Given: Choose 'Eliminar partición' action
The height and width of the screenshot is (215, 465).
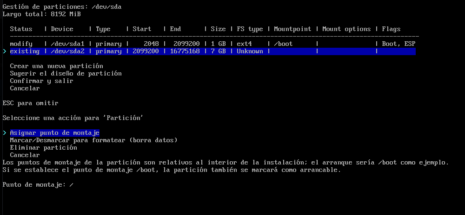Looking at the screenshot, I should click(43, 147).
